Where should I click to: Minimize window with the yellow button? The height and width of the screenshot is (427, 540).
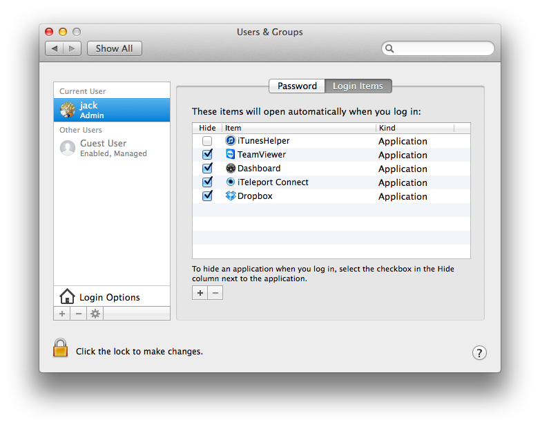coord(63,32)
